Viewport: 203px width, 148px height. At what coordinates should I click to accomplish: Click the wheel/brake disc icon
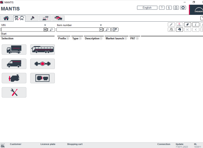[171, 29]
